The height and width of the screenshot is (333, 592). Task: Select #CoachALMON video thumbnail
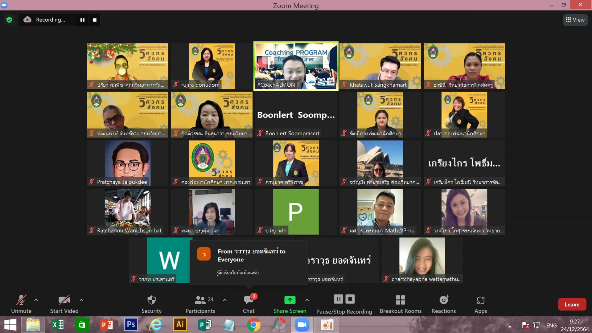(x=296, y=66)
